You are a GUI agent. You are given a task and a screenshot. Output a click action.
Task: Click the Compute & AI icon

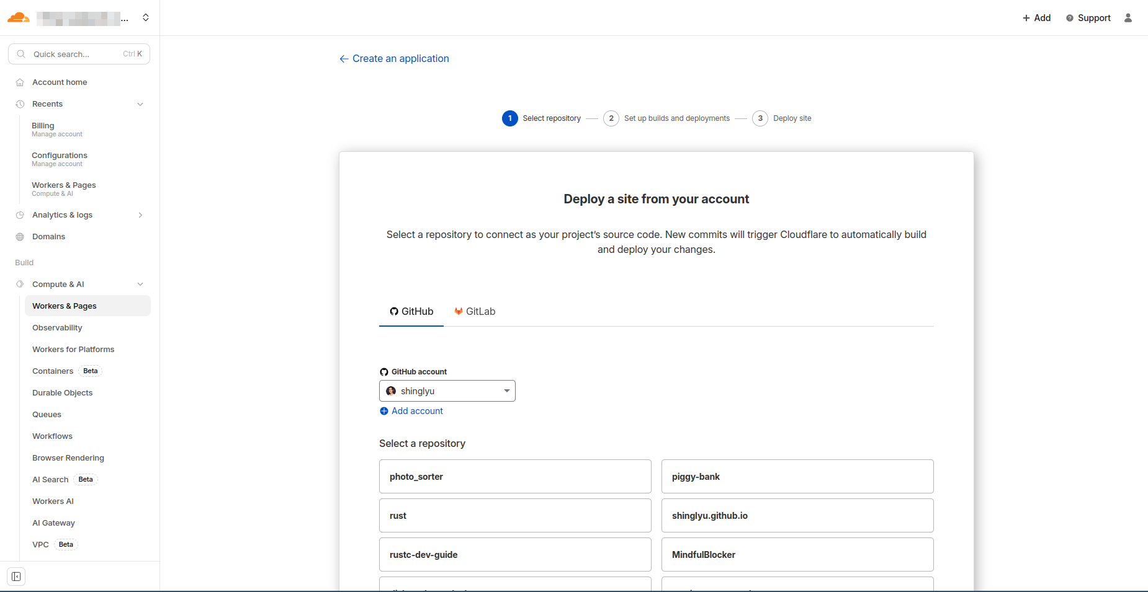[x=19, y=284]
